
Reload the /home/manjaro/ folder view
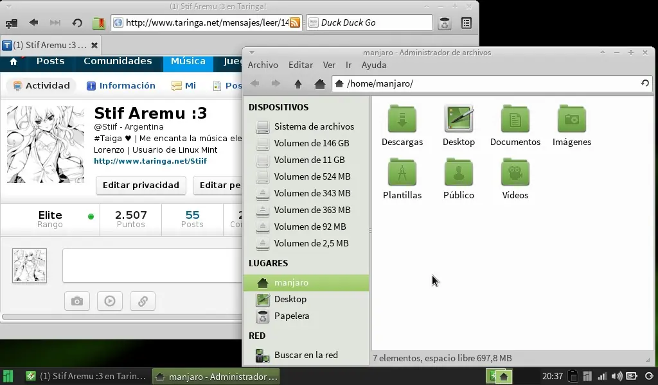[x=645, y=83]
